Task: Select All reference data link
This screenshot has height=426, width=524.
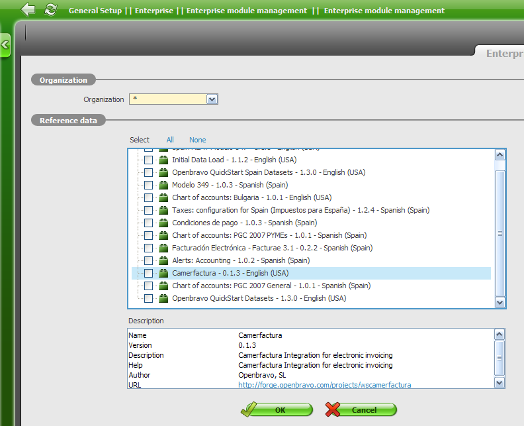Action: (x=170, y=140)
